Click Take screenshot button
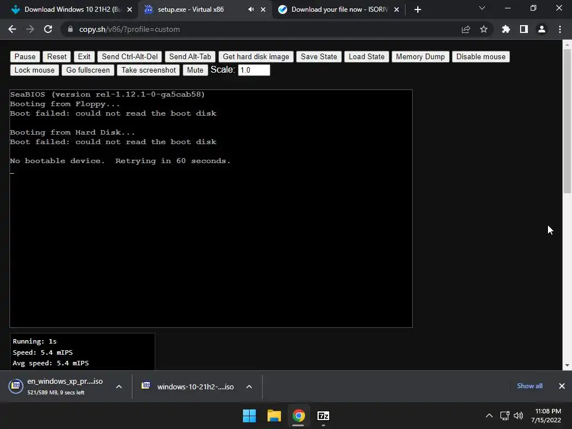This screenshot has width=572, height=429. click(x=149, y=70)
